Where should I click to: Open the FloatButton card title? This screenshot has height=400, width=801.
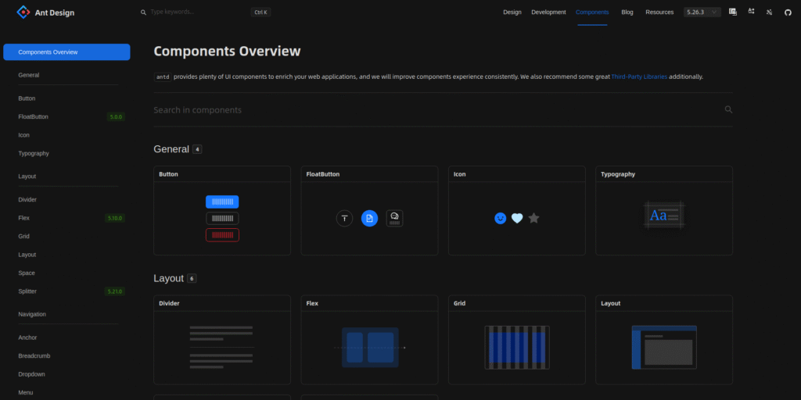(x=323, y=174)
